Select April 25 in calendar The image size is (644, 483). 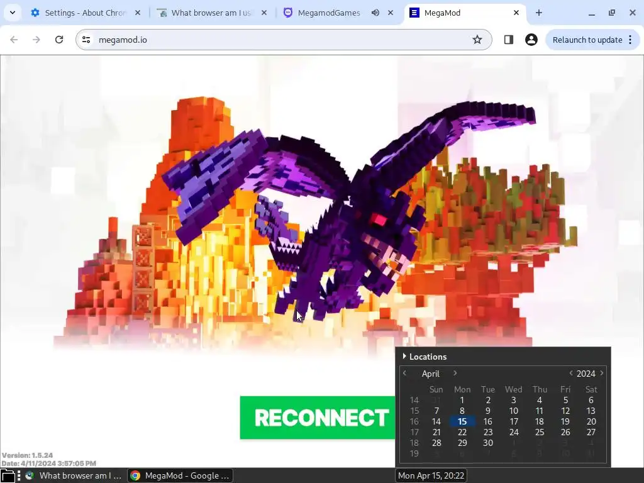pyautogui.click(x=539, y=432)
